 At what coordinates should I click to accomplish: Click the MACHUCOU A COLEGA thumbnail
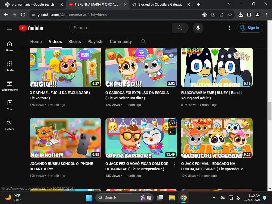[x=217, y=138]
